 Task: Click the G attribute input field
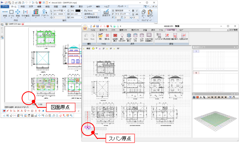point(59,17)
